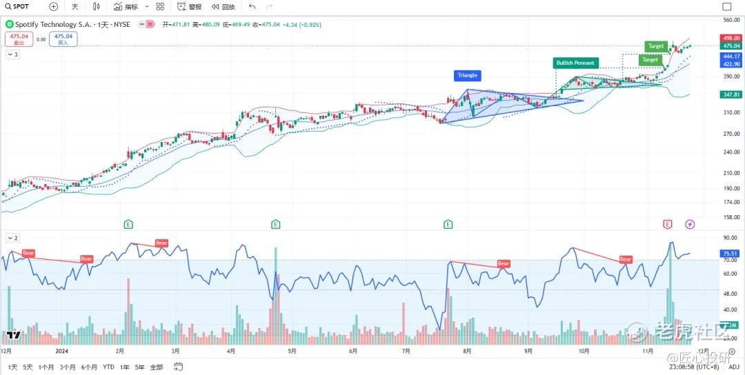Click the upper green Target label

click(656, 46)
